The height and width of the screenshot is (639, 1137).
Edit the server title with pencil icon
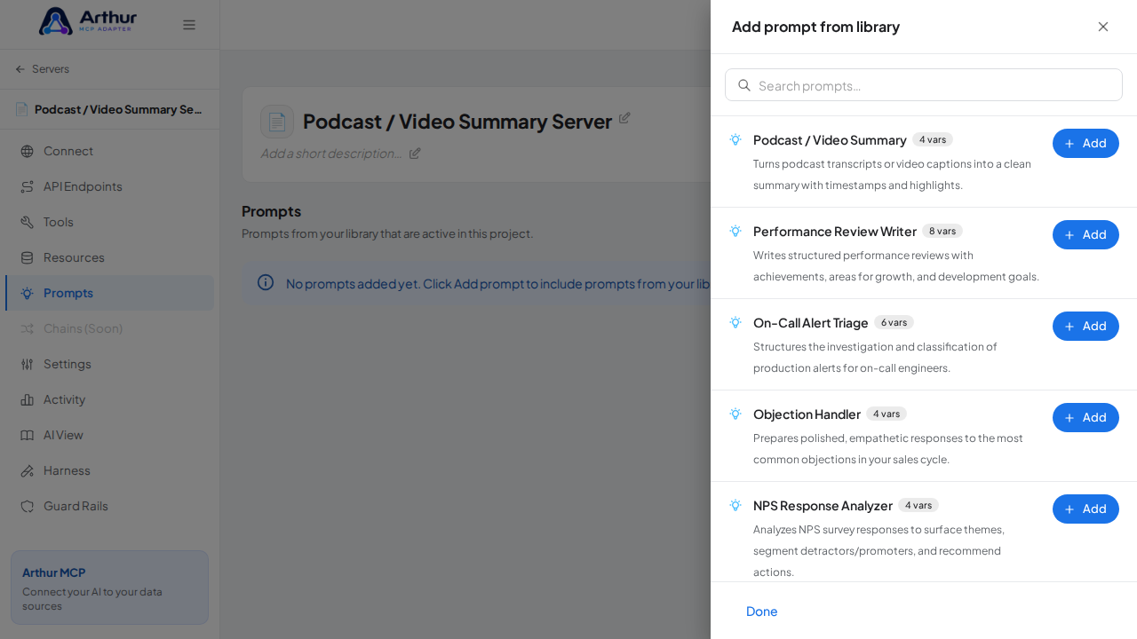click(624, 118)
